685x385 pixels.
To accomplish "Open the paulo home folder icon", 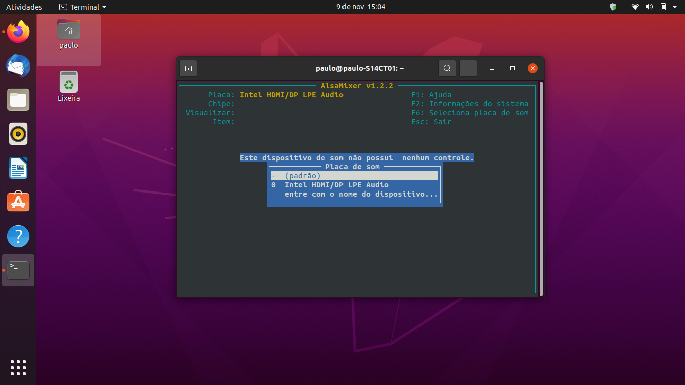I will [x=69, y=34].
